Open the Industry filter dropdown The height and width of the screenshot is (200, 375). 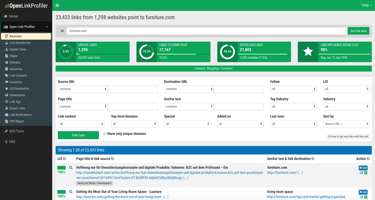pyautogui.click(x=346, y=107)
